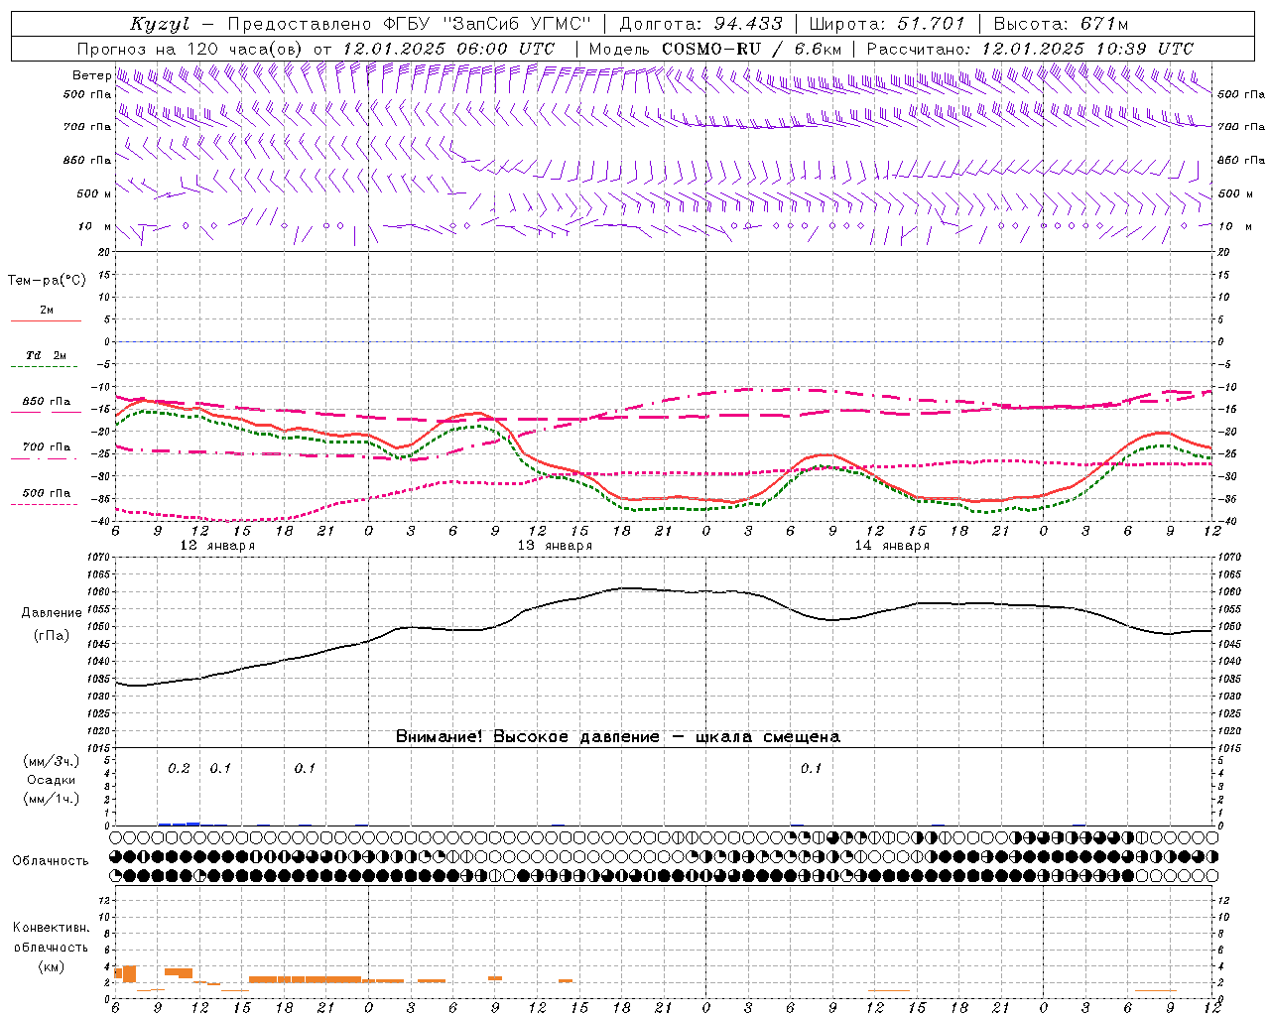
Task: Click the Конвективн. convective cloud label
Action: pyautogui.click(x=51, y=928)
